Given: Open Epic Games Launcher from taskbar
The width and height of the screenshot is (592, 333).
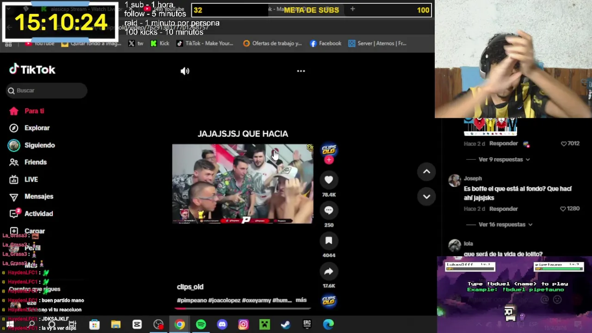Looking at the screenshot, I should (x=307, y=324).
